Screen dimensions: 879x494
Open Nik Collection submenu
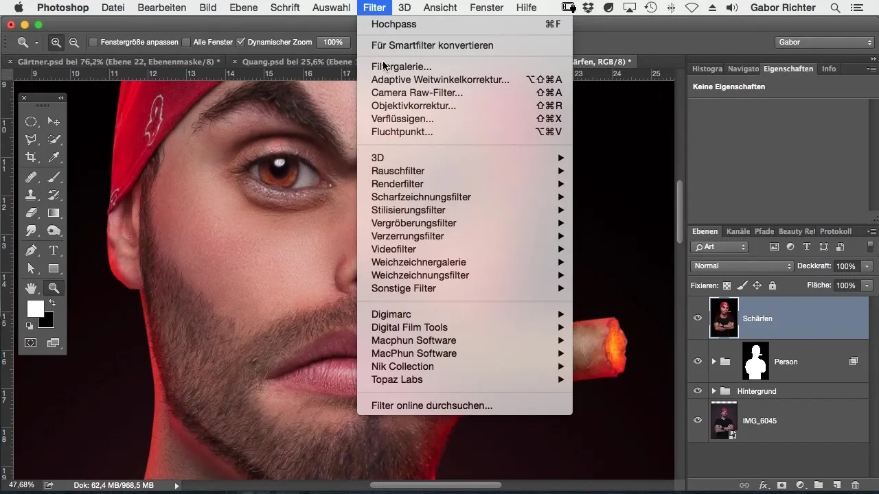click(x=465, y=366)
